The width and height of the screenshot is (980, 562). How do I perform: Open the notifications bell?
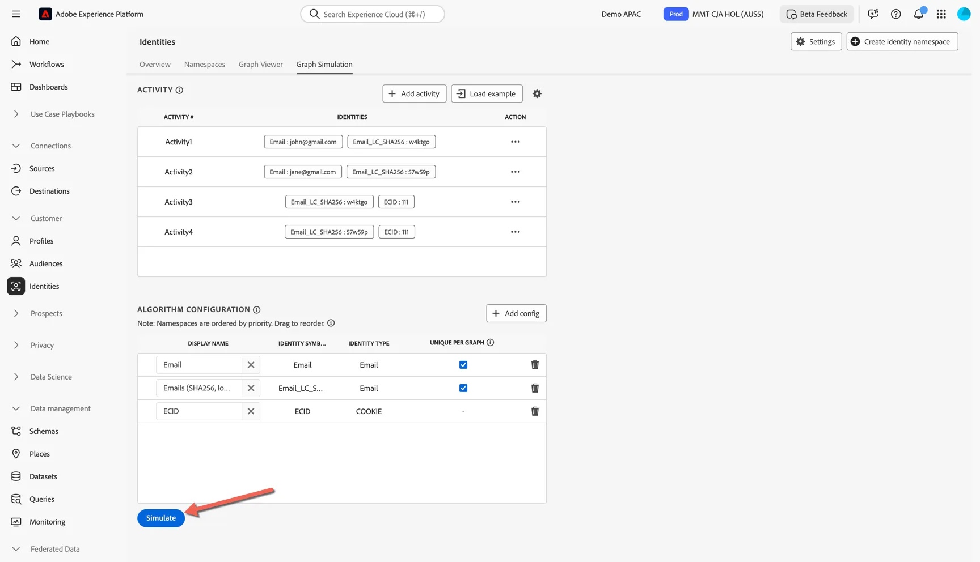[x=919, y=14]
